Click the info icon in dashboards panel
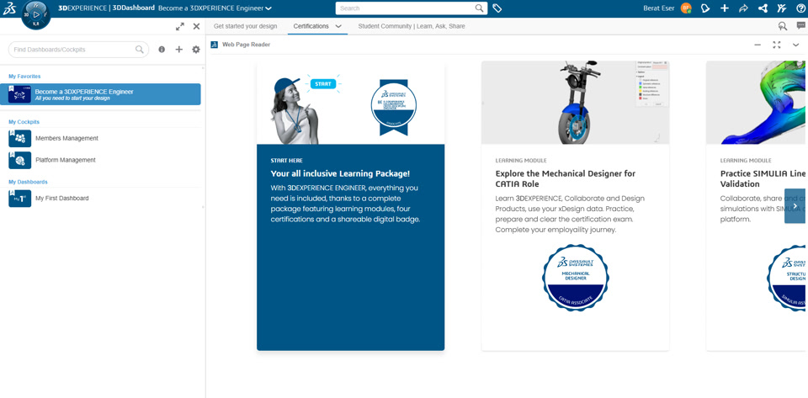The image size is (808, 398). point(162,50)
